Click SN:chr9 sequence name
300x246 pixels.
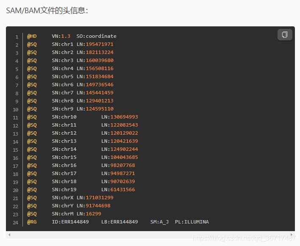coord(63,109)
